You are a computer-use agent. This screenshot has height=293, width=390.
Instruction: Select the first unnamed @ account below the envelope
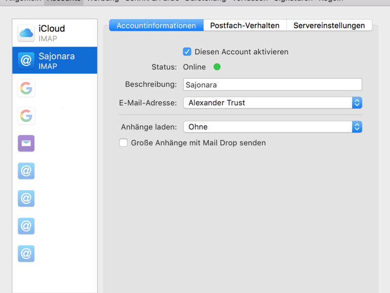click(26, 171)
